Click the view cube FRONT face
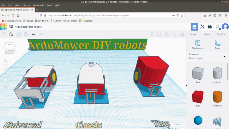The image size is (229, 129). pyautogui.click(x=10, y=51)
